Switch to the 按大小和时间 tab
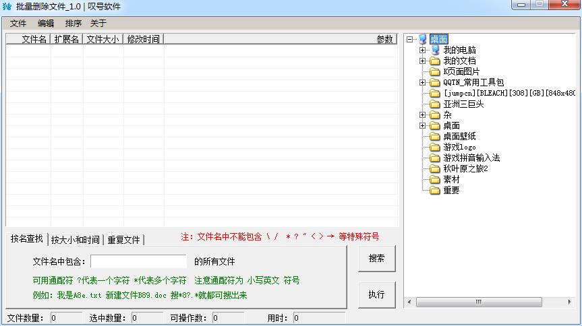Screen dimensions: 582x326 tap(76, 240)
